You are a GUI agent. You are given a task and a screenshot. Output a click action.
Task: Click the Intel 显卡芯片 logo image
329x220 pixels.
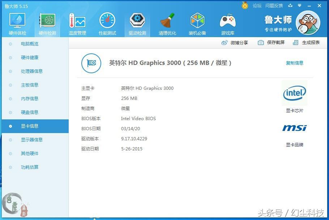pyautogui.click(x=294, y=93)
